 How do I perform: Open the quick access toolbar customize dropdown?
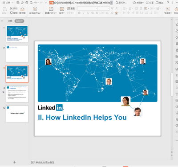point(46,3)
